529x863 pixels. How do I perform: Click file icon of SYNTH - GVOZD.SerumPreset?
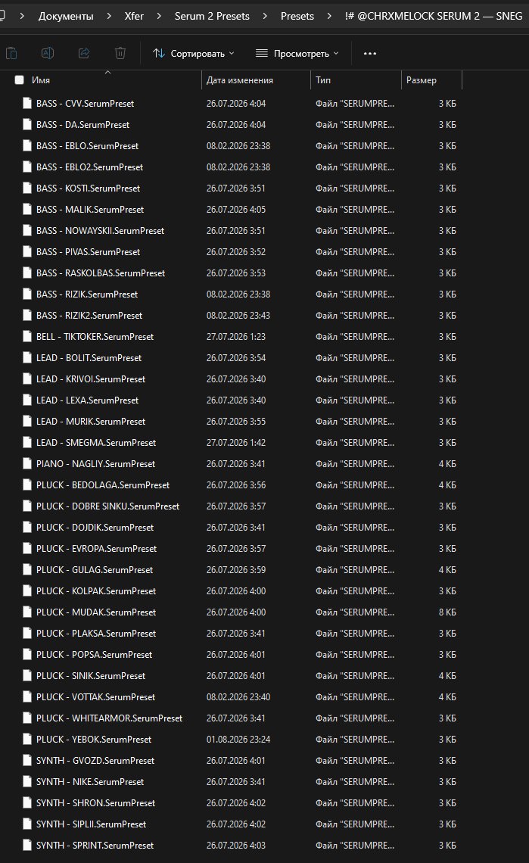pos(26,760)
